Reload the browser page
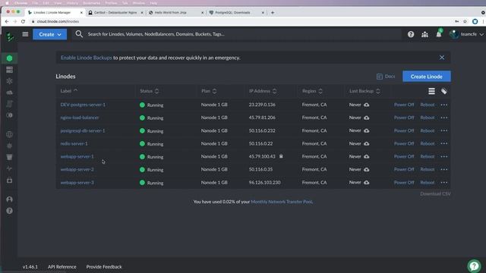The image size is (486, 273). (x=23, y=21)
